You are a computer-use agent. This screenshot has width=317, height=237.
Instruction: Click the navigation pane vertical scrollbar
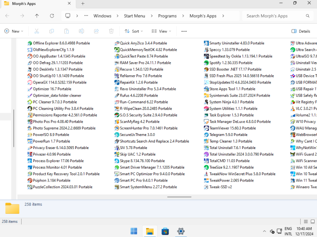14,128
